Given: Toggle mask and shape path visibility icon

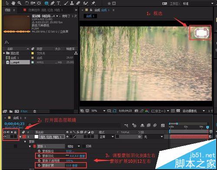Looking at the screenshot, I should click(x=115, y=111).
